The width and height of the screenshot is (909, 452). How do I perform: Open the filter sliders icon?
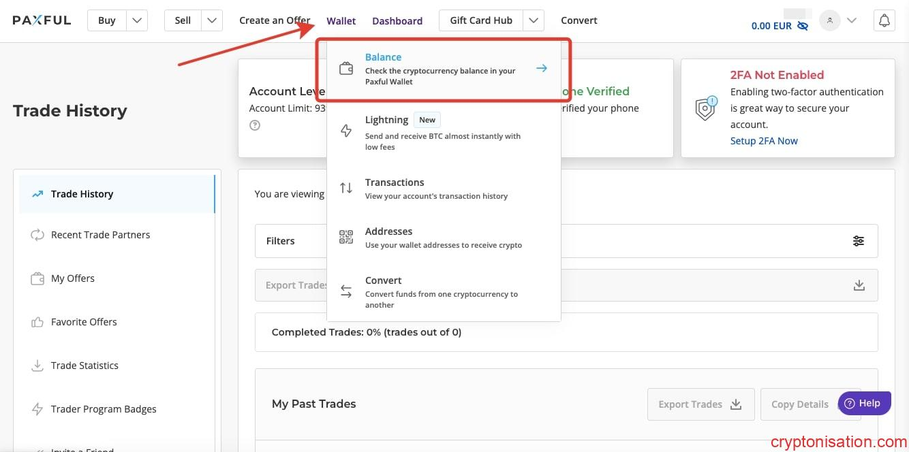(x=859, y=241)
